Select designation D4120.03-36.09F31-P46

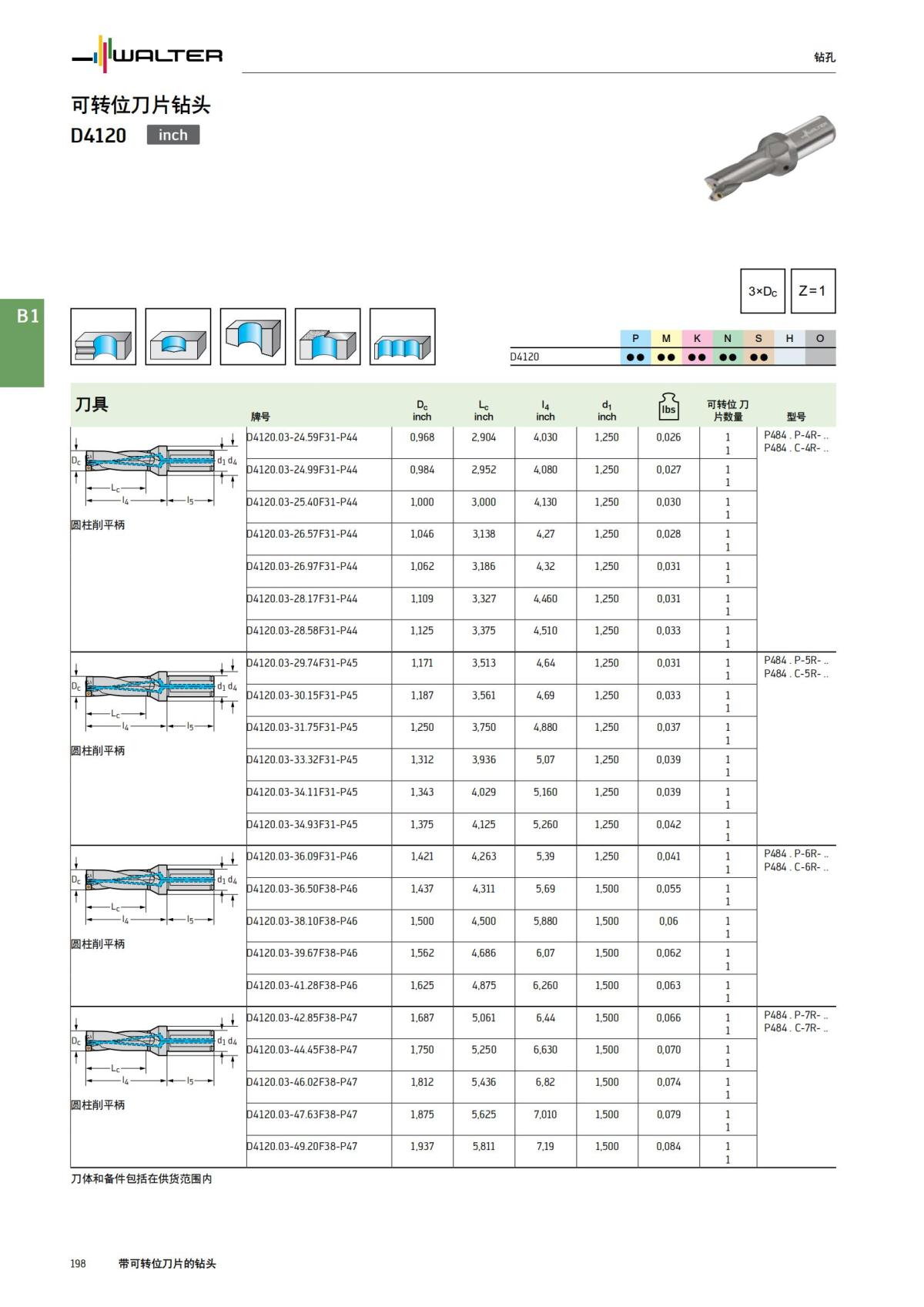click(x=302, y=856)
